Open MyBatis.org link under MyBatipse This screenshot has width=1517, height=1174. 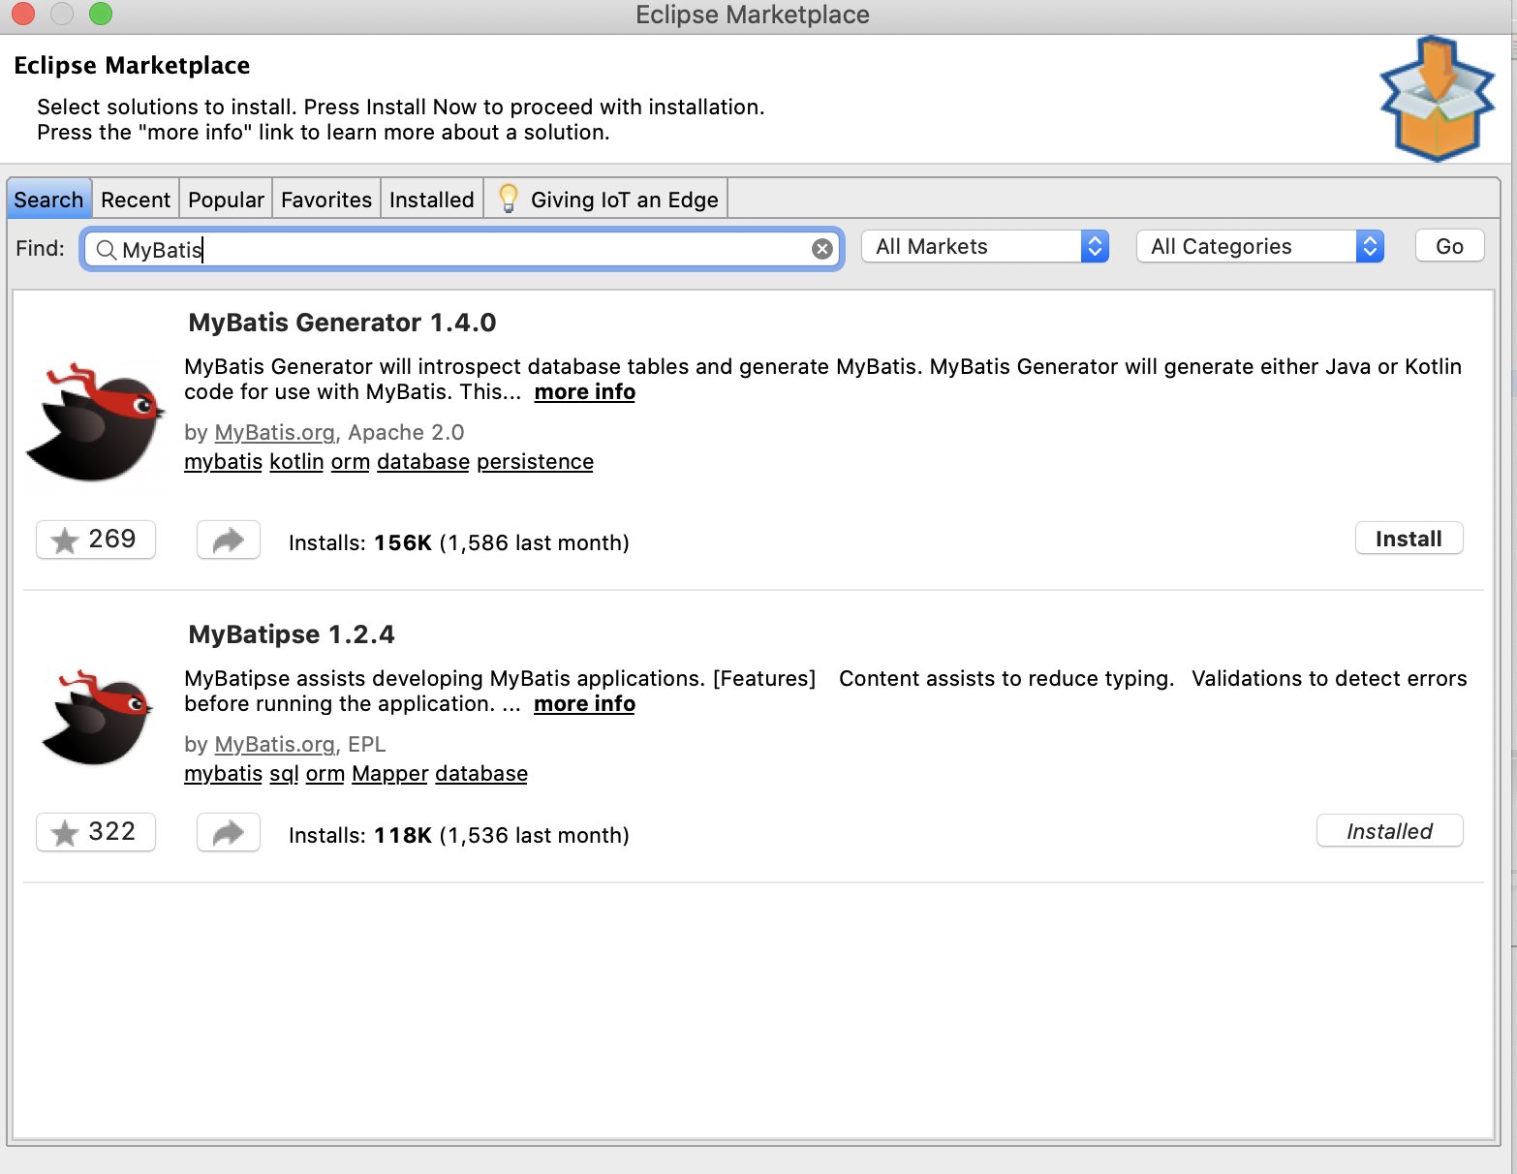pos(275,744)
